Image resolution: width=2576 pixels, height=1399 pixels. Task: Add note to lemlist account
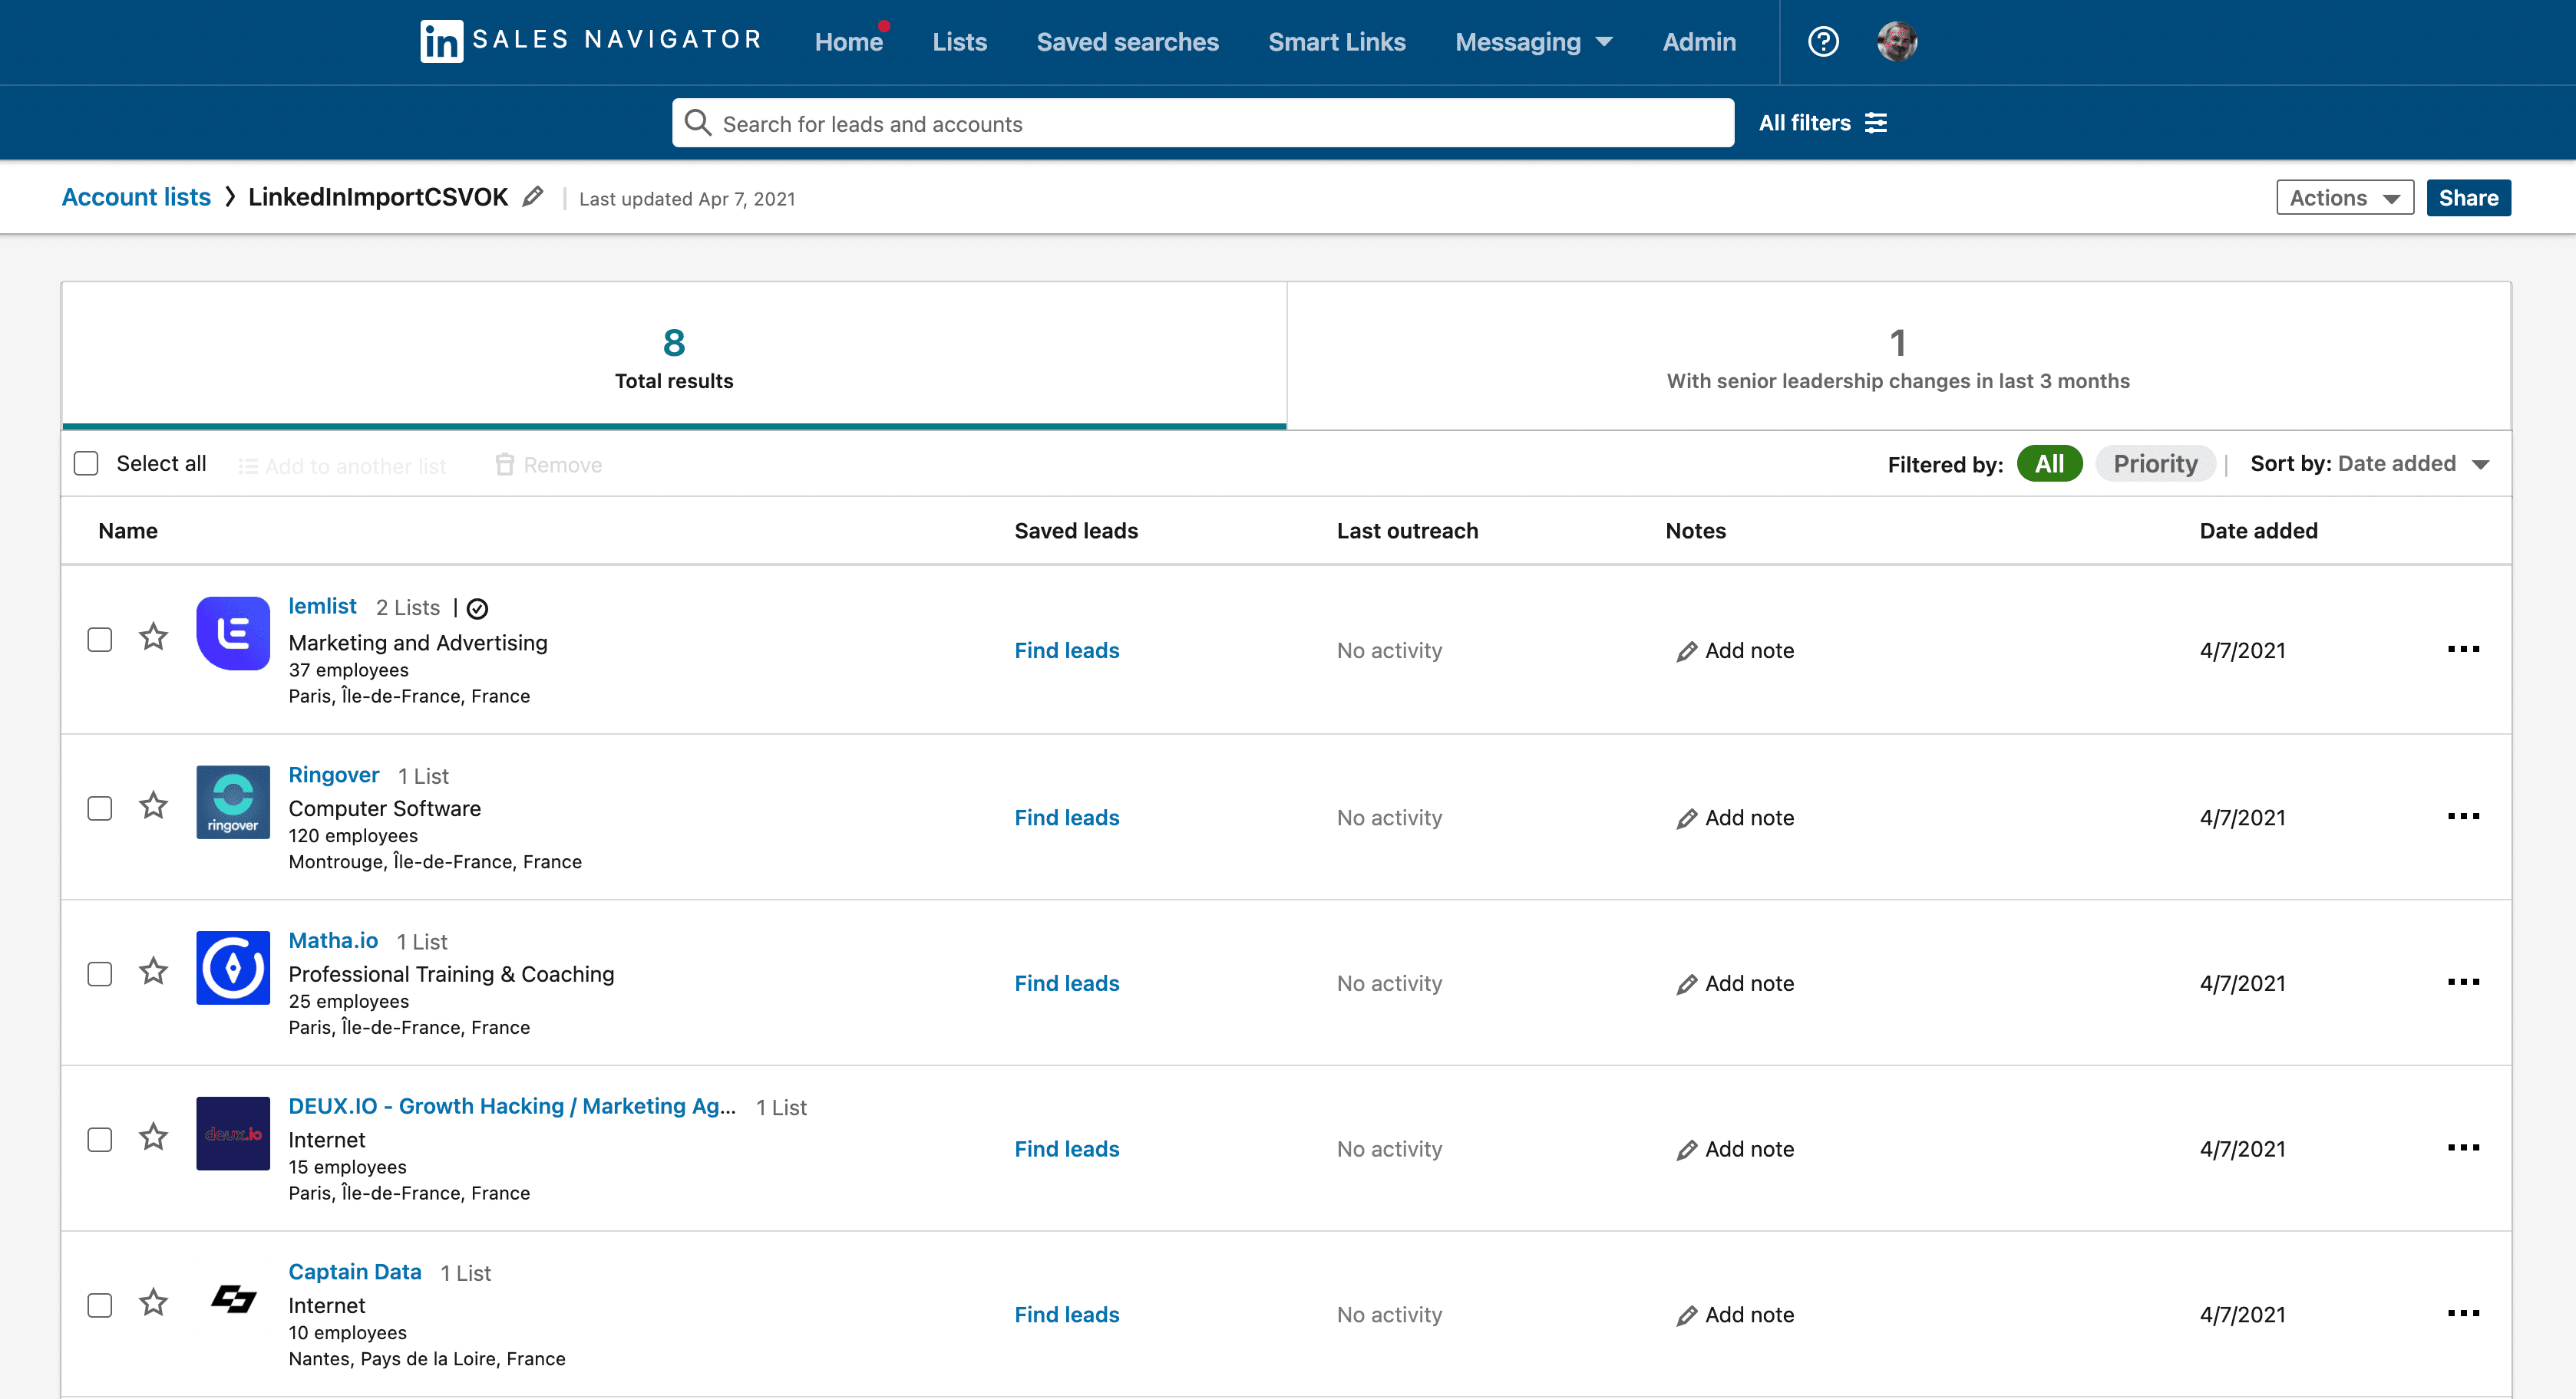tap(1735, 651)
